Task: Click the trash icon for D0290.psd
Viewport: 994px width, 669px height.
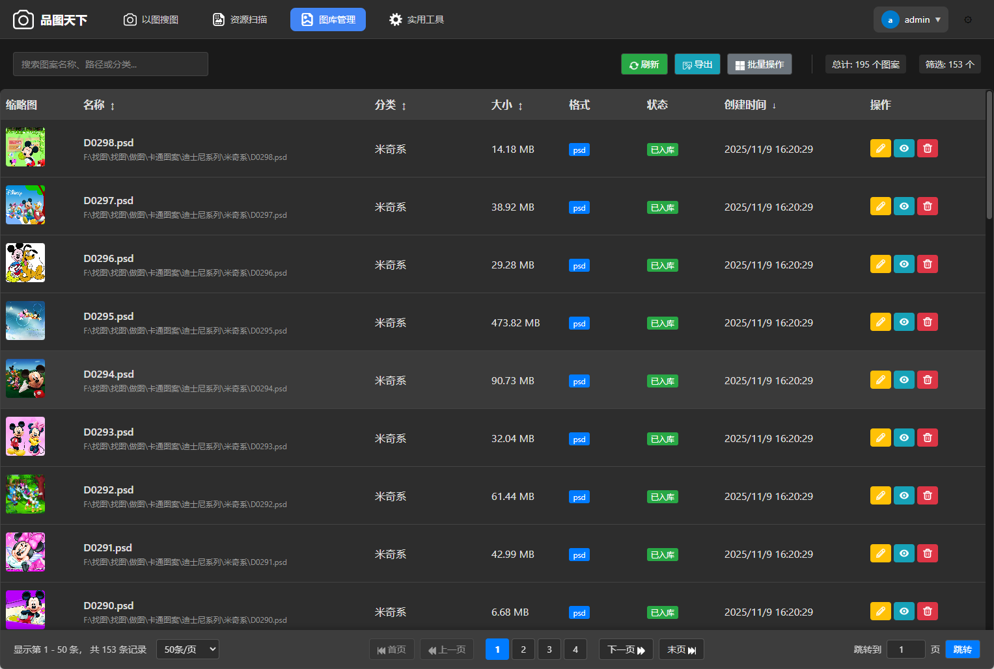Action: click(x=927, y=612)
